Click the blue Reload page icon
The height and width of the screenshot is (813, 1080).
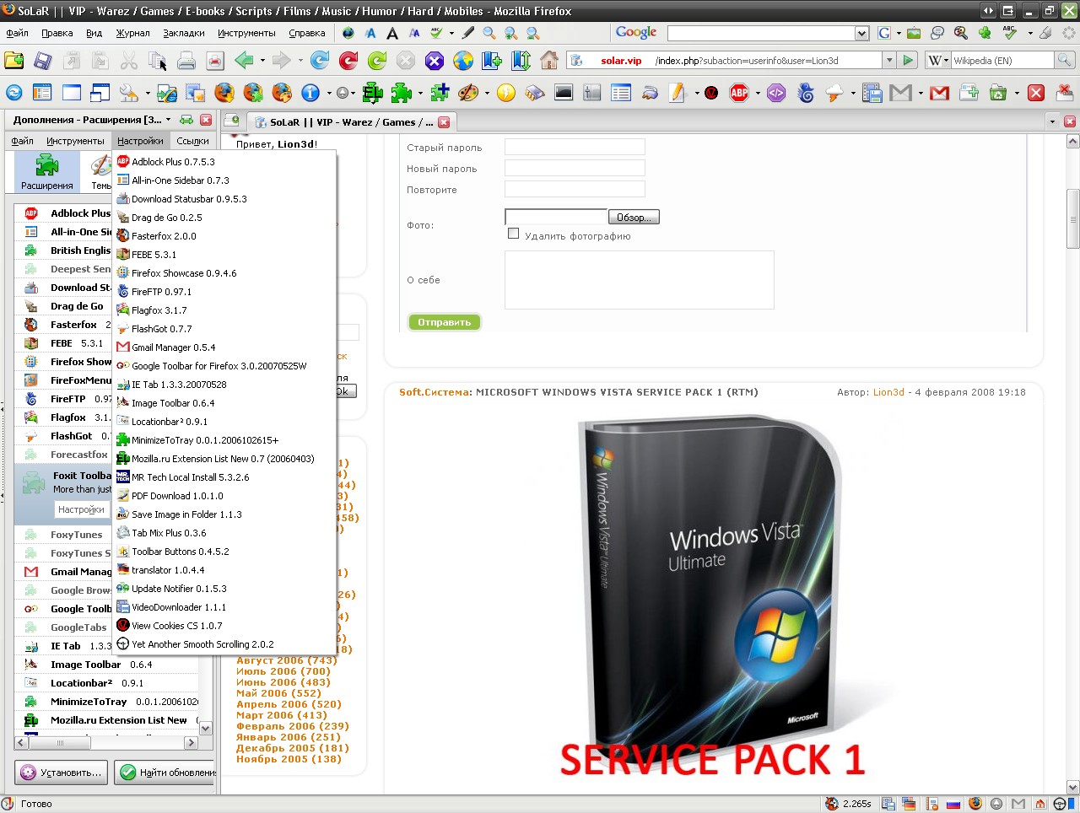320,61
